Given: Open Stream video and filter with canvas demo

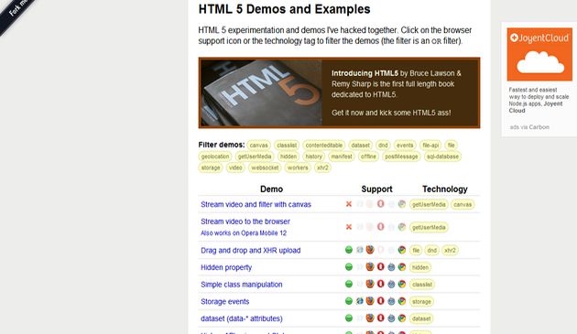Looking at the screenshot, I should 256,204.
